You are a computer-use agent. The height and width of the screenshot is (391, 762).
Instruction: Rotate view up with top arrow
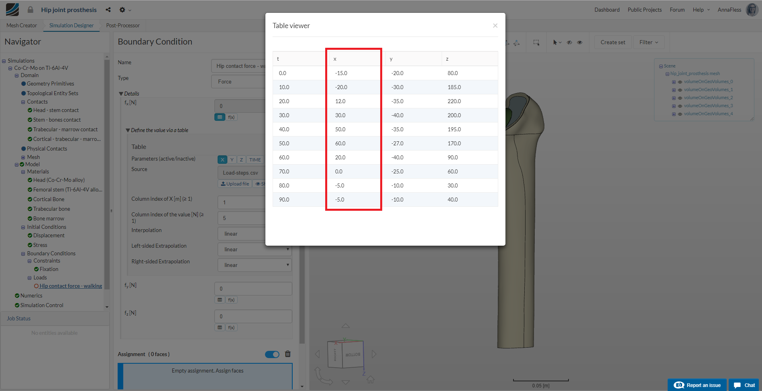(346, 326)
